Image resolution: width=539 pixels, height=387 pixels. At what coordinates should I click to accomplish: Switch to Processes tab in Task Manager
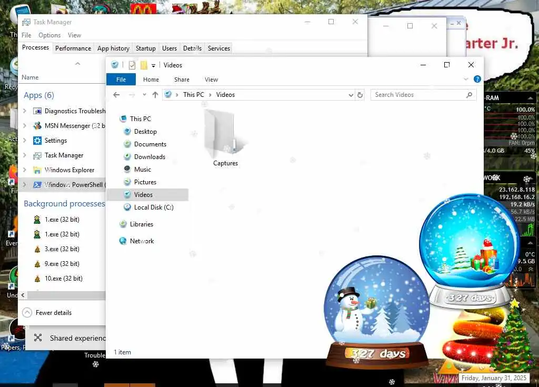[35, 47]
